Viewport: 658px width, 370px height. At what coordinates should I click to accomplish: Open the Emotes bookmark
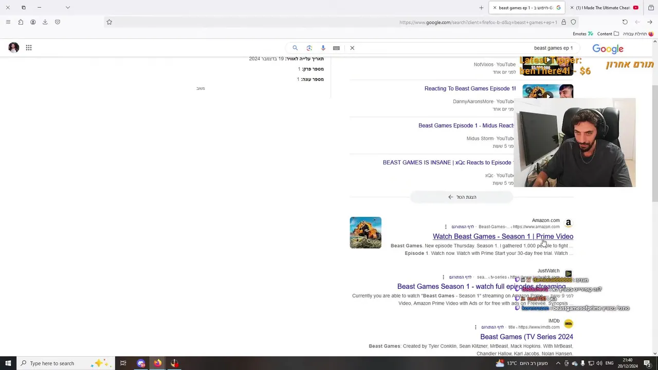(x=583, y=34)
